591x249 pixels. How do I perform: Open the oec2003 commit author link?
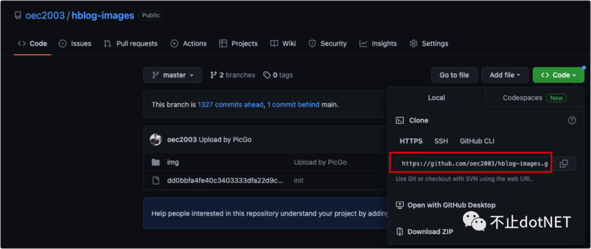pyautogui.click(x=182, y=140)
